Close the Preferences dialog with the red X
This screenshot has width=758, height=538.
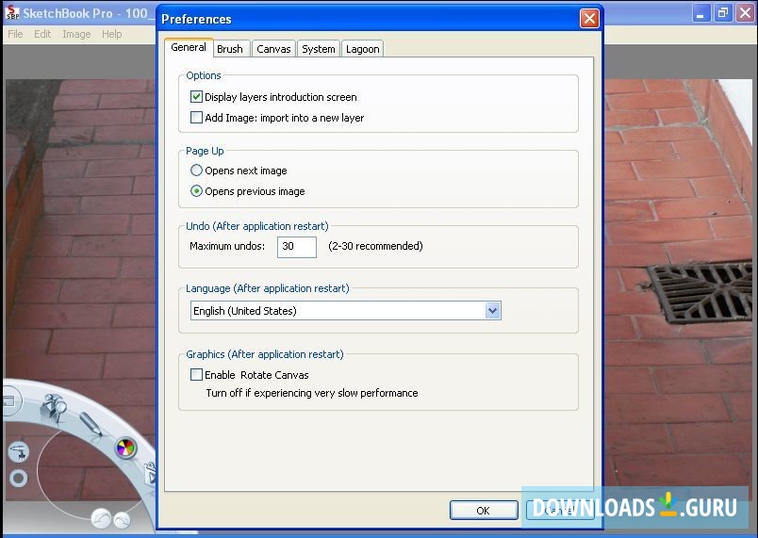pos(589,19)
